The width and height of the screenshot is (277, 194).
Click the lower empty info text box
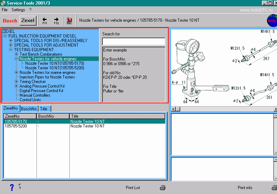click(x=222, y=169)
